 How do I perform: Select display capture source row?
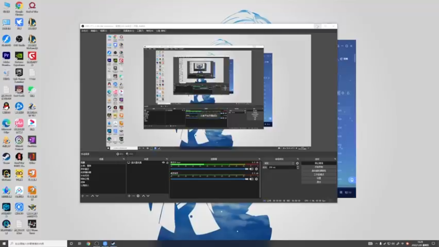pos(148,162)
